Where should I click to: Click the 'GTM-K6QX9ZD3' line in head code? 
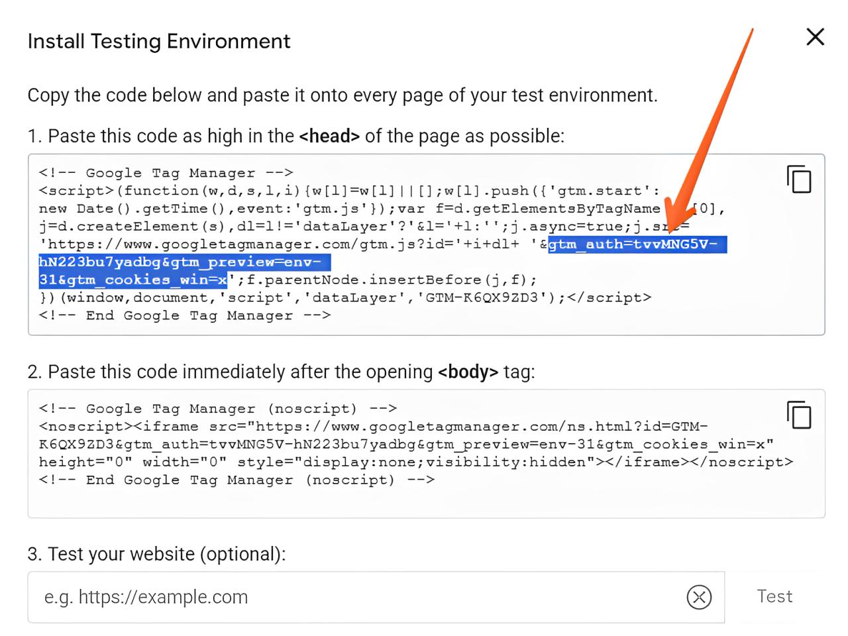pyautogui.click(x=345, y=298)
